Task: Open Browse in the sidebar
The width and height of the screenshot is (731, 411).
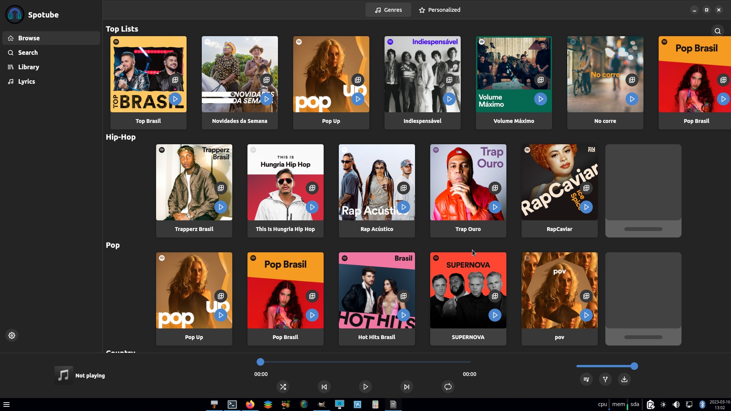Action: 51,38
